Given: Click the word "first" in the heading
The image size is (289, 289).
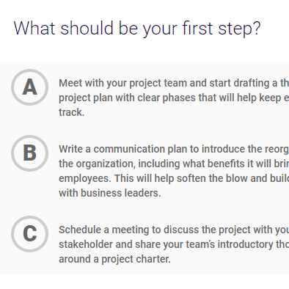Looking at the screenshot, I should [197, 29].
